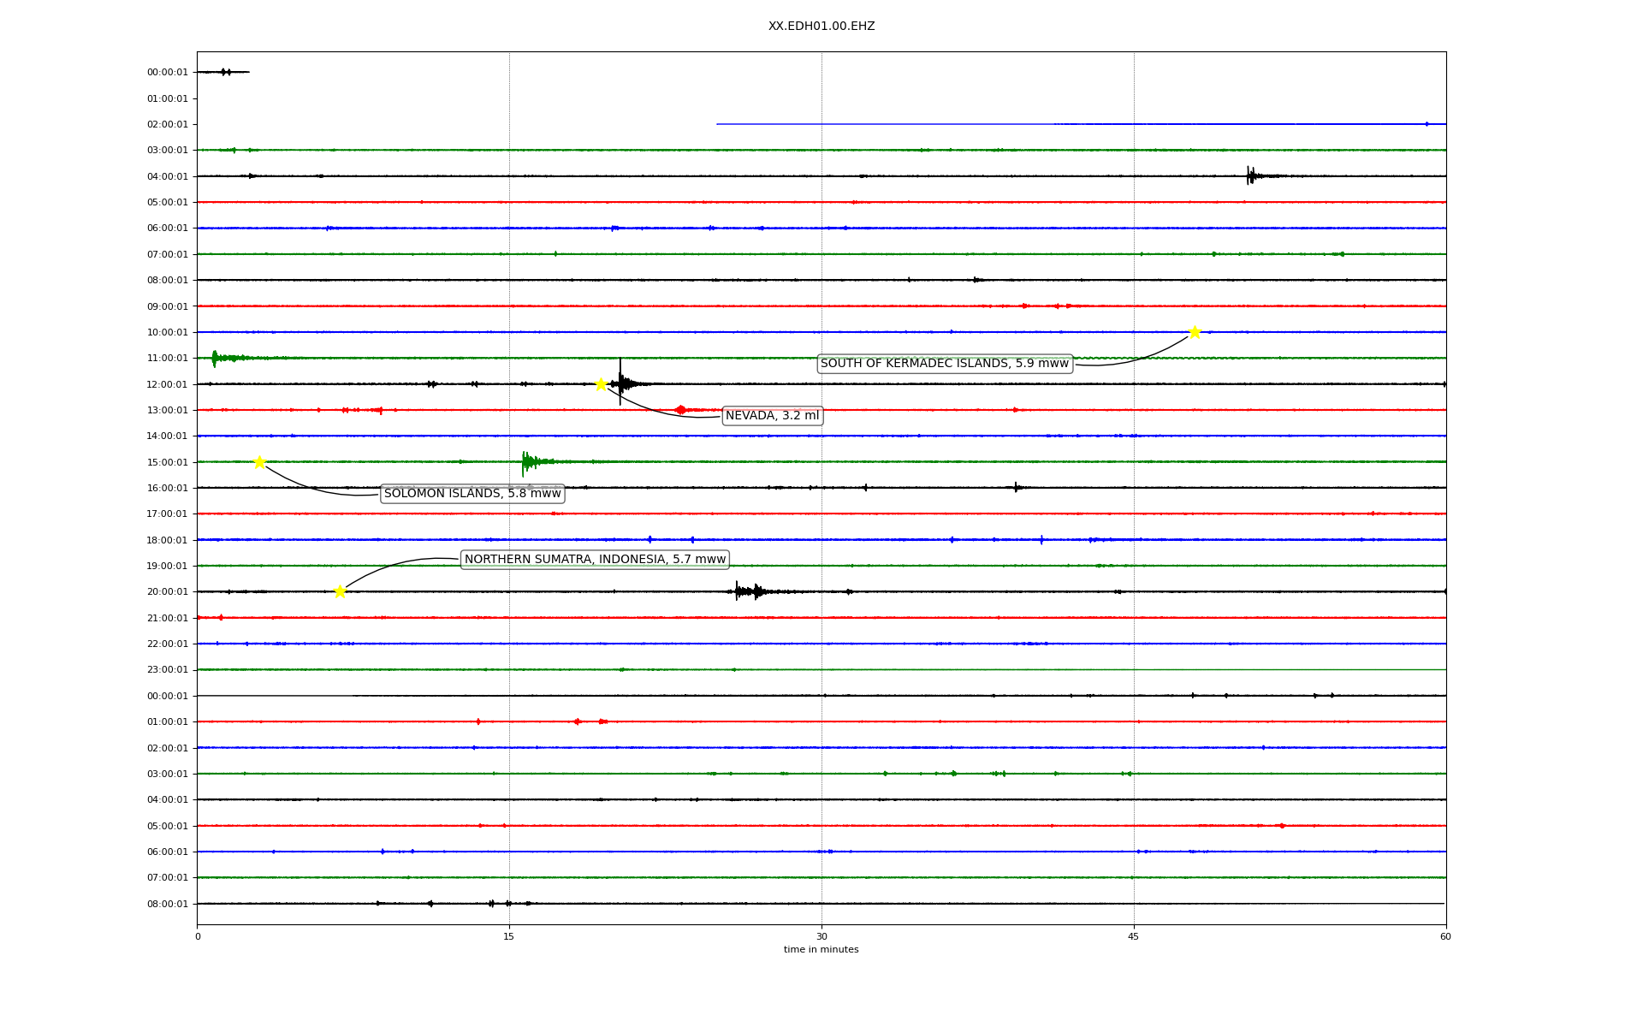Click the 30 tick label on the x-axis
This screenshot has height=1027, width=1643.
(821, 936)
